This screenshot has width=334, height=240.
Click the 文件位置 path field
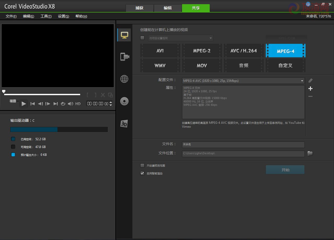click(243, 153)
